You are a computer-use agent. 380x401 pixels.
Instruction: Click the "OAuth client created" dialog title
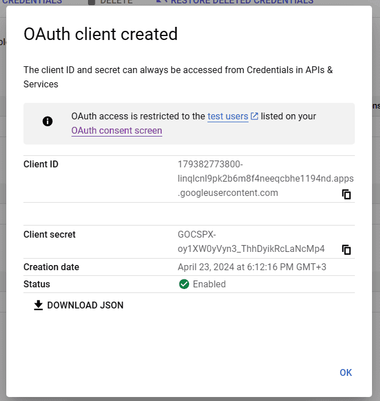[x=101, y=34]
